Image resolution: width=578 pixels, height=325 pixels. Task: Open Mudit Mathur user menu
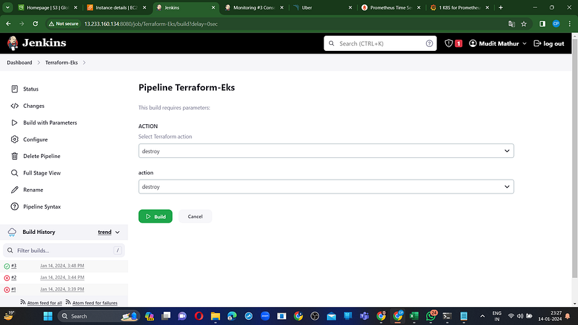point(497,44)
